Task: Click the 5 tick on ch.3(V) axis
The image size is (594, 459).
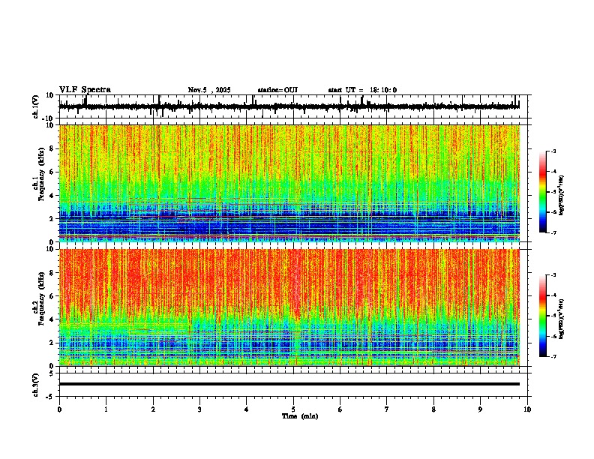Action: 52,373
